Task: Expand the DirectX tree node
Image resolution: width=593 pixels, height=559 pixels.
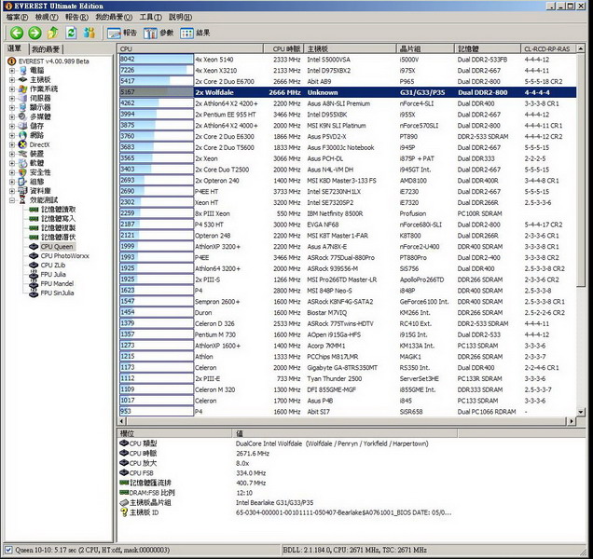Action: pos(12,144)
